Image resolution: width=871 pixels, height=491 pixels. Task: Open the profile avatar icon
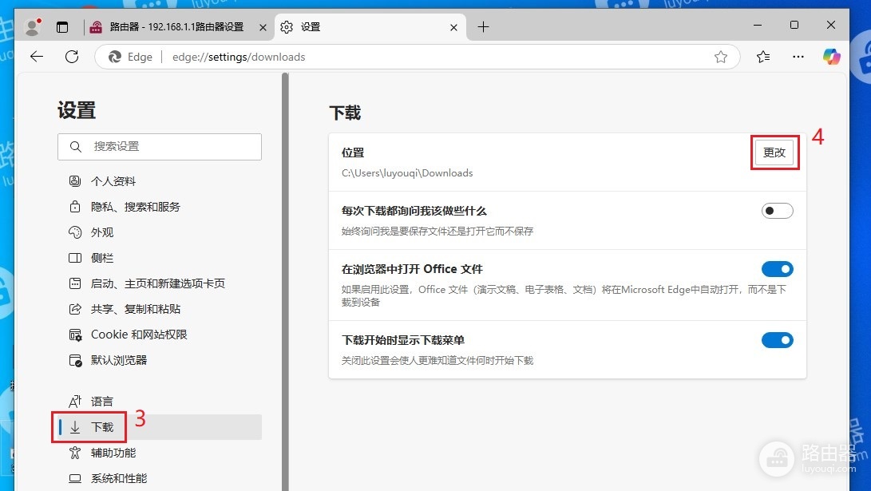pyautogui.click(x=33, y=26)
